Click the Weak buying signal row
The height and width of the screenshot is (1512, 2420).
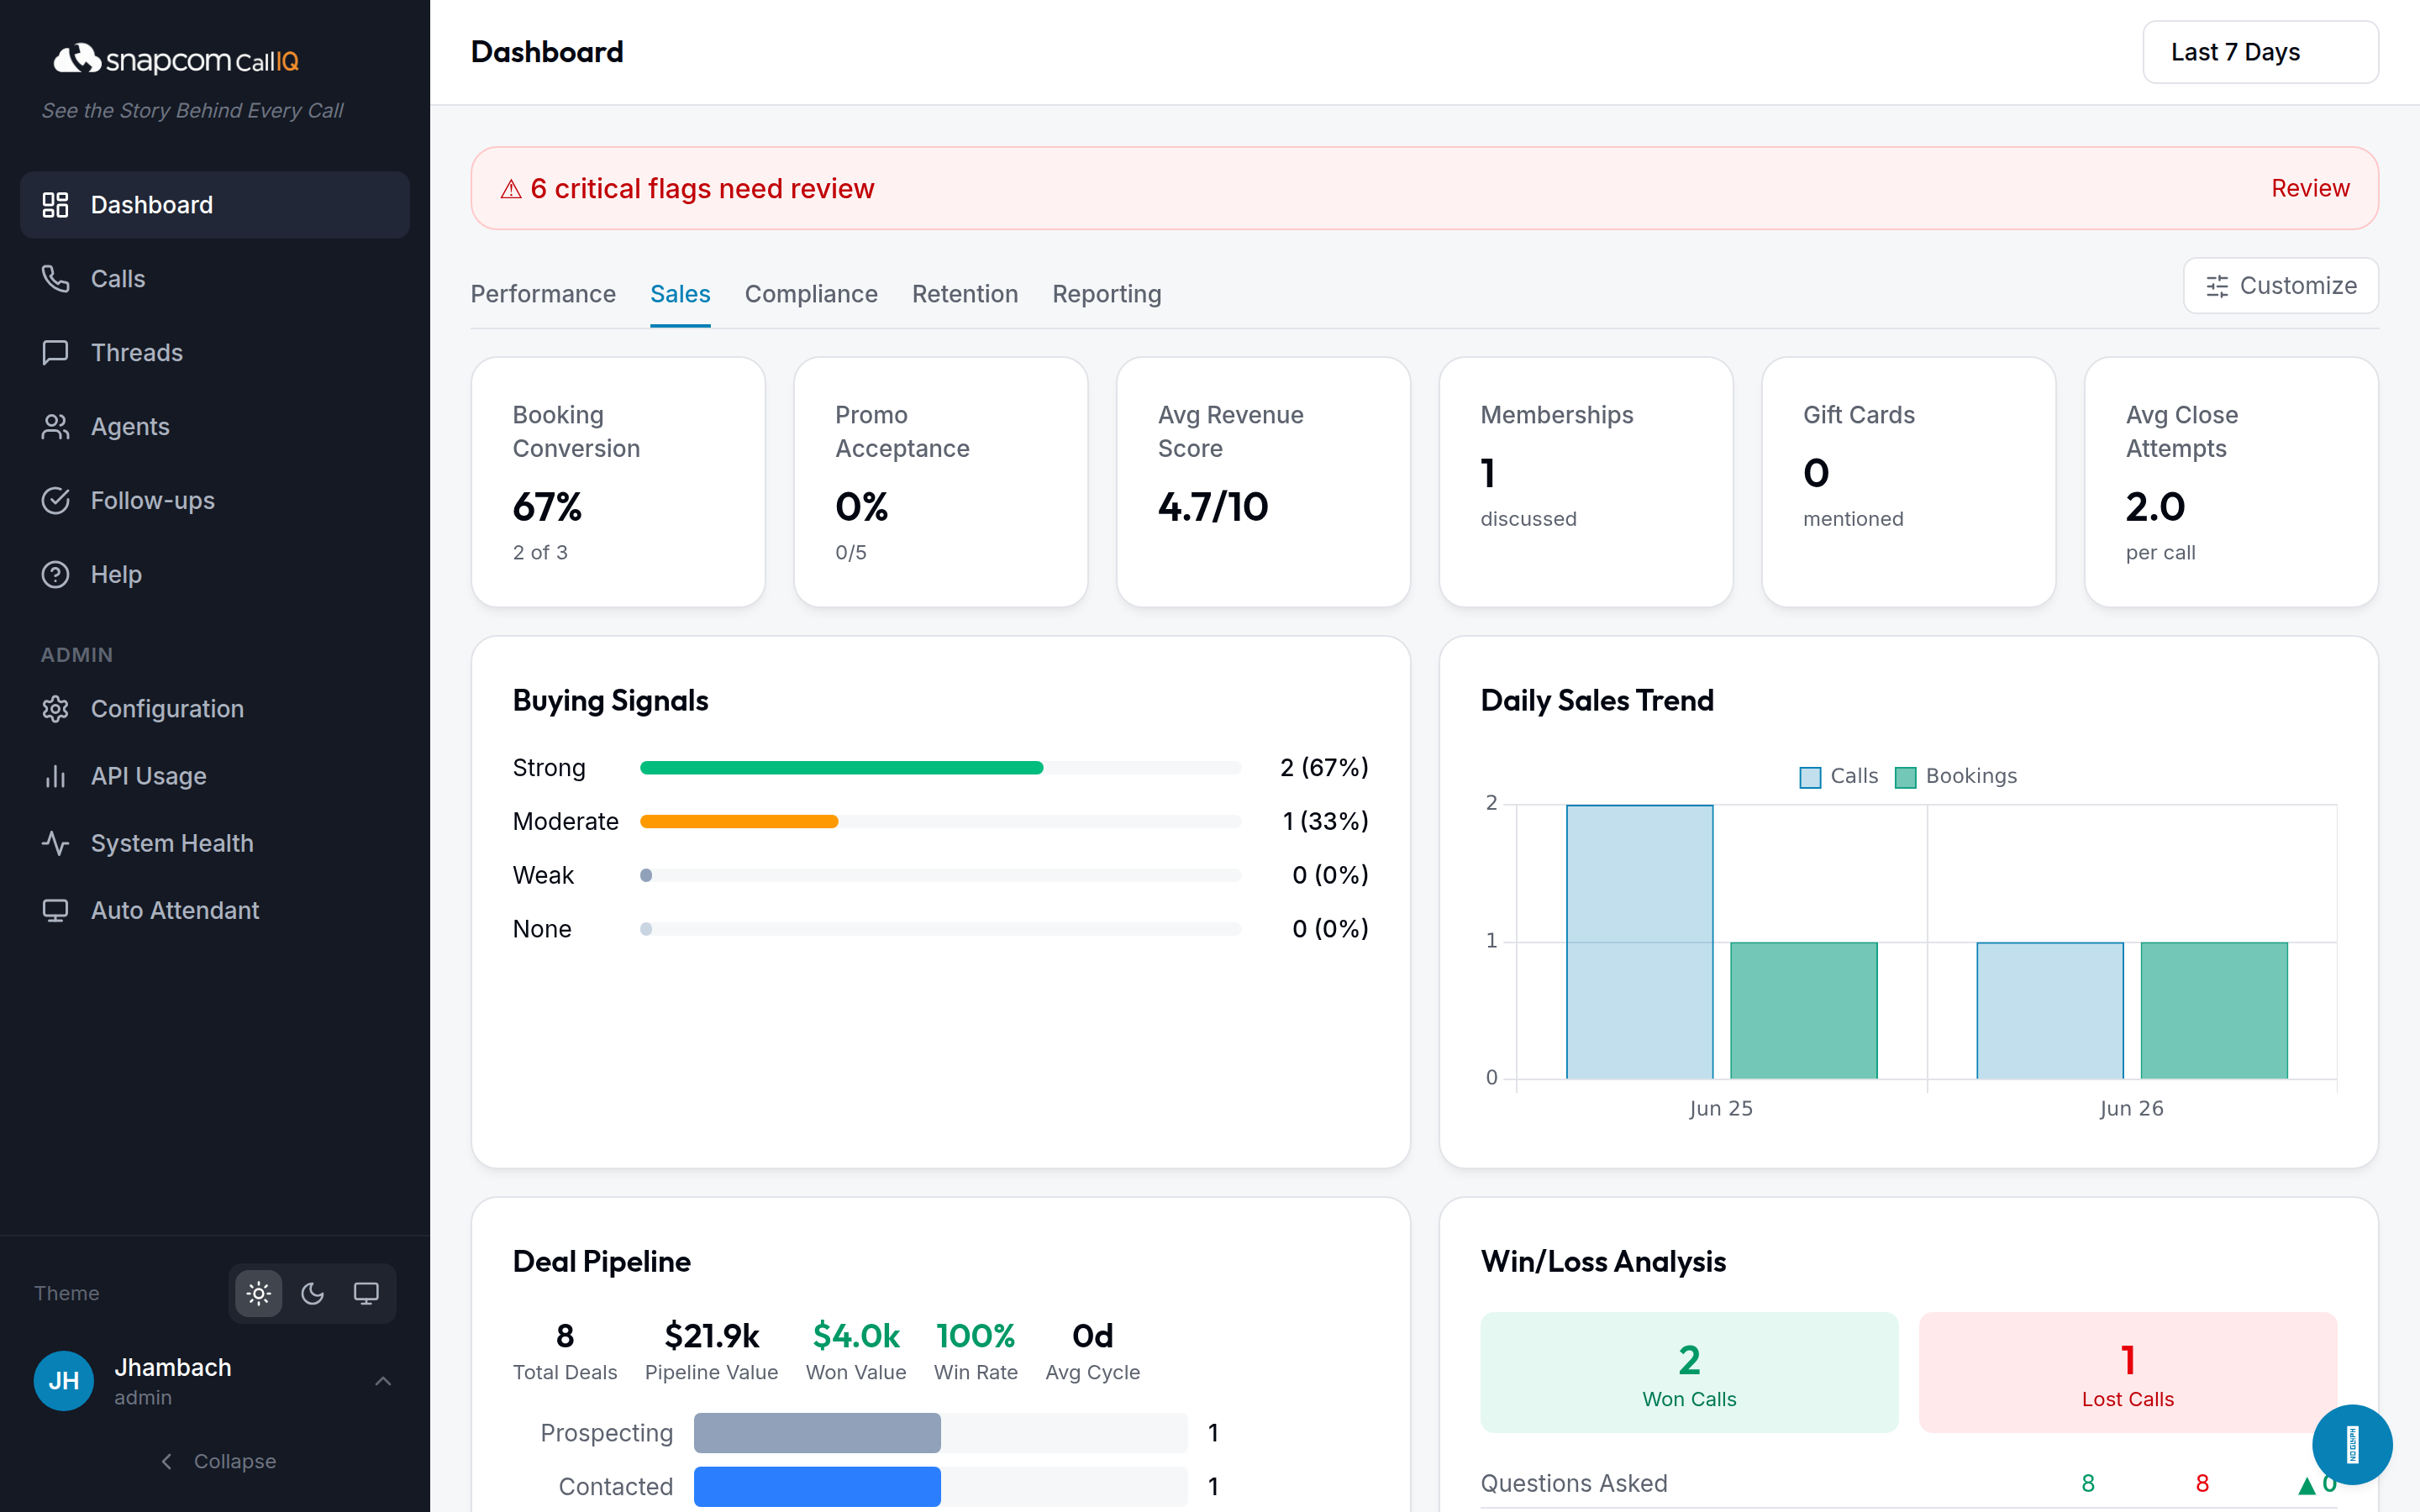941,876
